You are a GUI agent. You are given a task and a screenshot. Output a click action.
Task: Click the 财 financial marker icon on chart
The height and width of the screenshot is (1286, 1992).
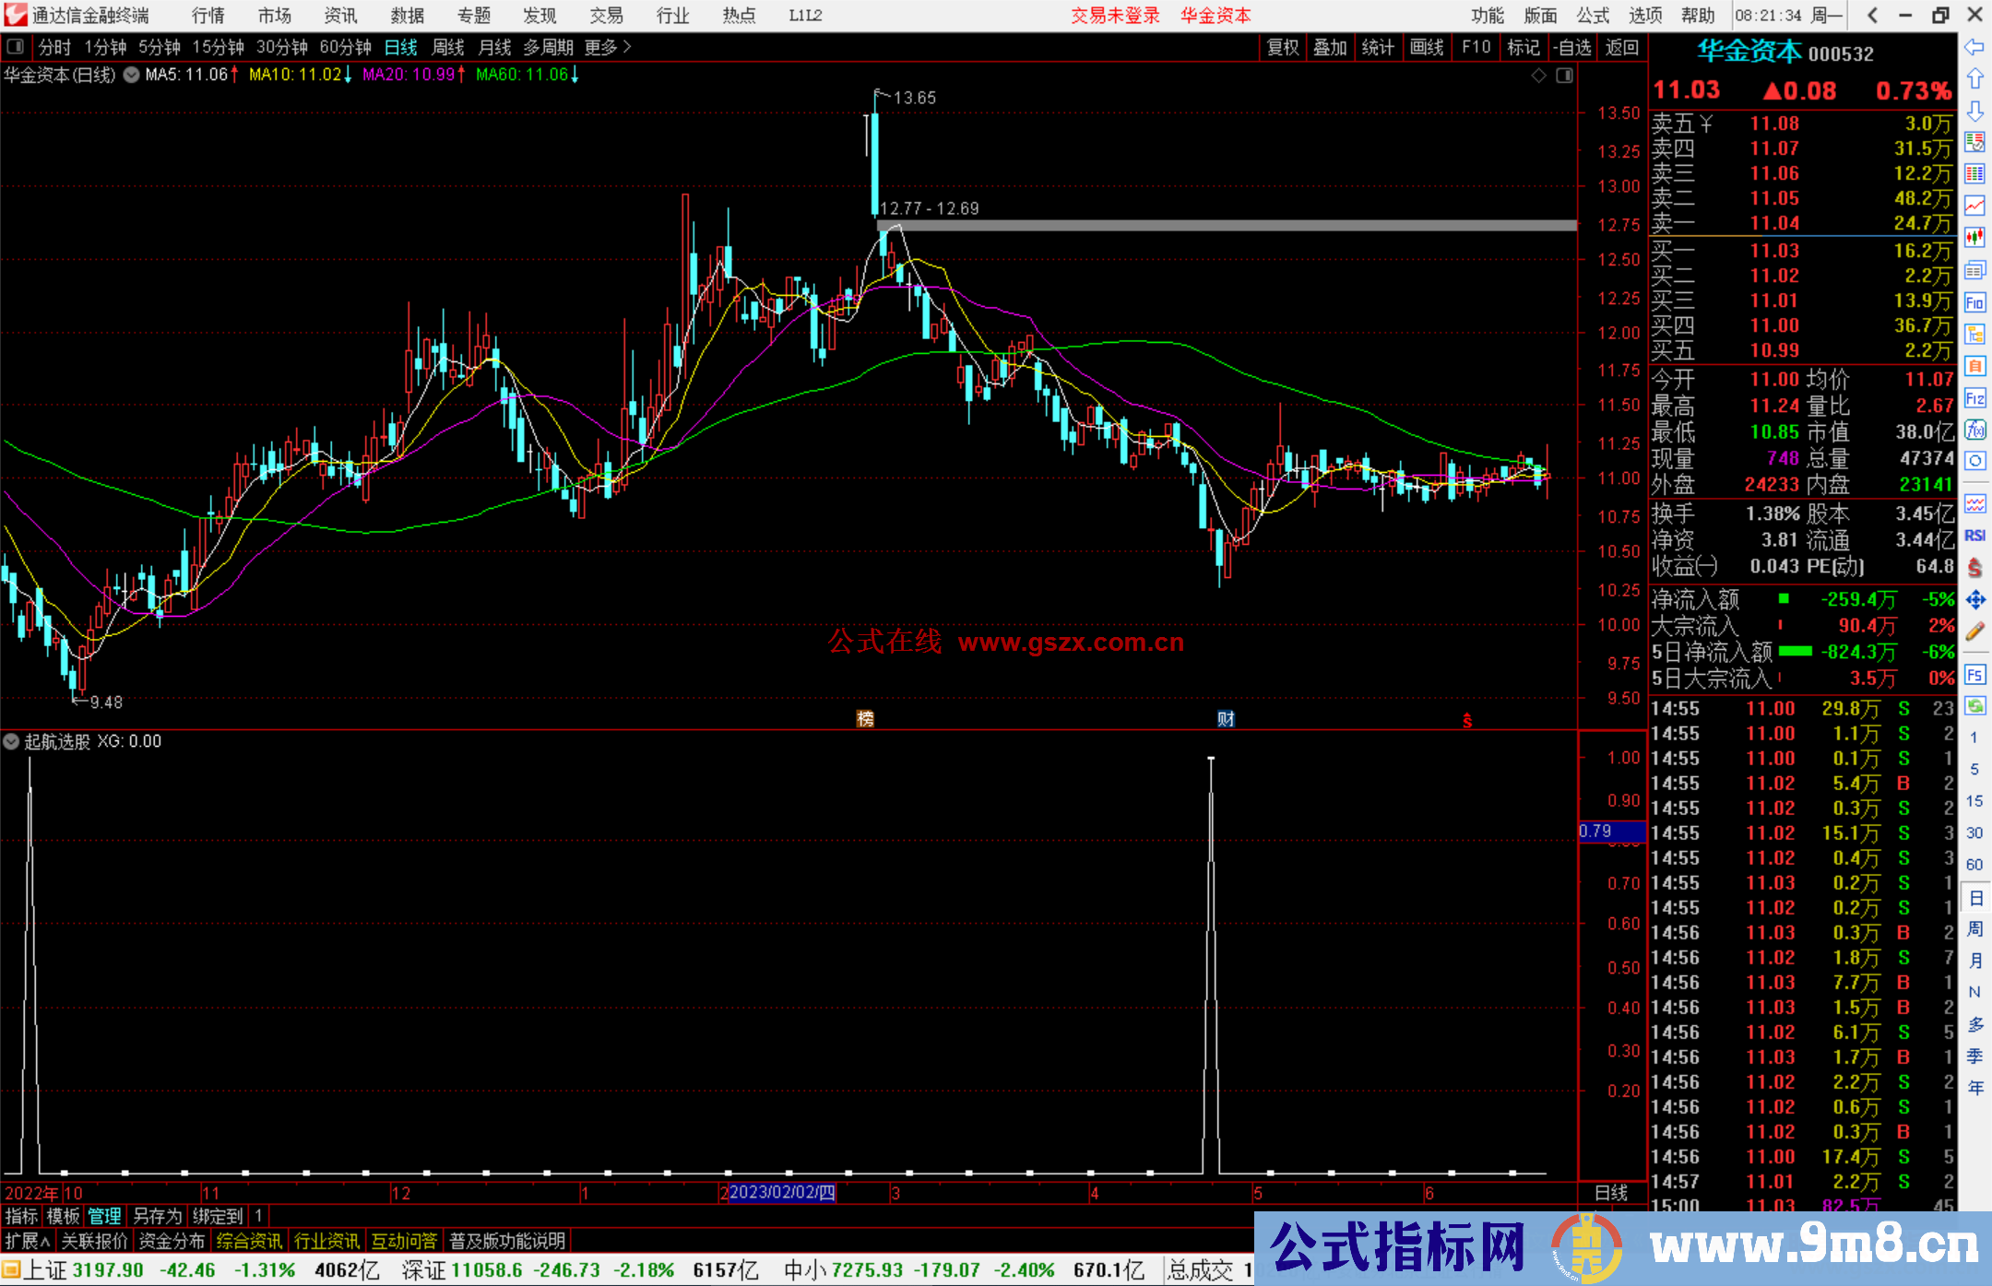(x=1226, y=719)
